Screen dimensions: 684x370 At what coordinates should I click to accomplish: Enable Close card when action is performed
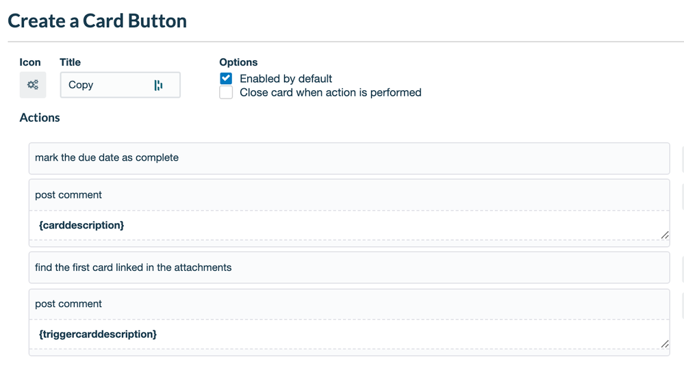[226, 92]
